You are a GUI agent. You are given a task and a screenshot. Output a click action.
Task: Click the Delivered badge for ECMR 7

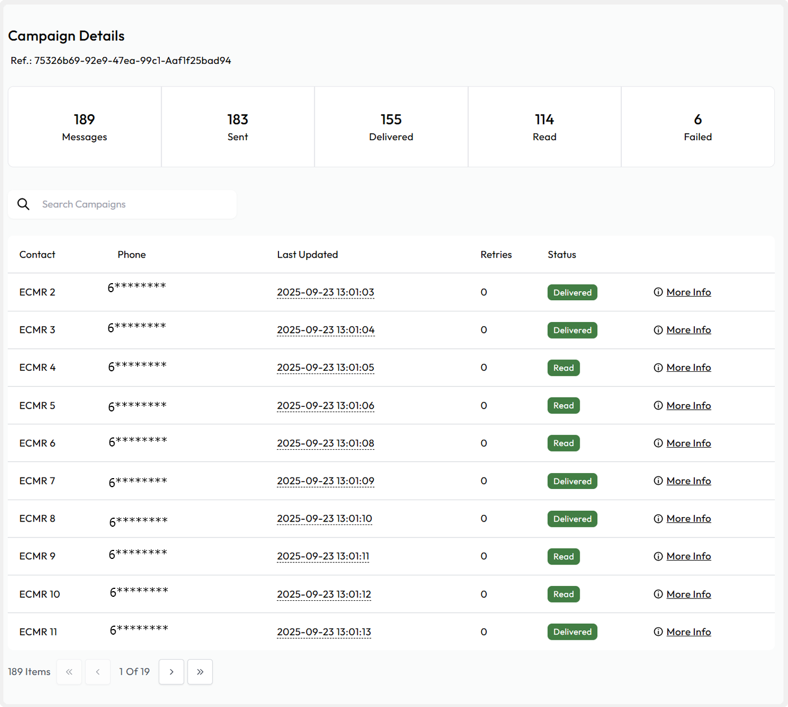click(x=572, y=481)
